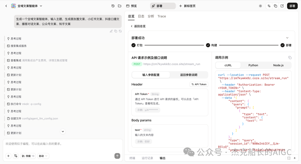Expand the 执行命令 mkdir -p config step
Screen dimensions: 301x164
click(24, 104)
